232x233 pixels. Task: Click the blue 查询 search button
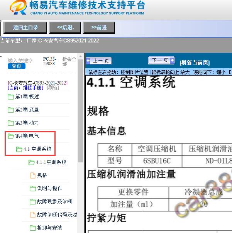(17, 66)
